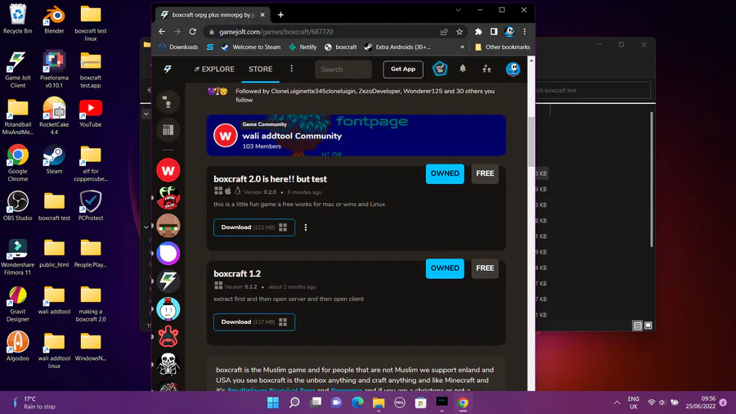Open the Google Chrome desktop shortcut
This screenshot has height=414, width=736.
pos(18,163)
